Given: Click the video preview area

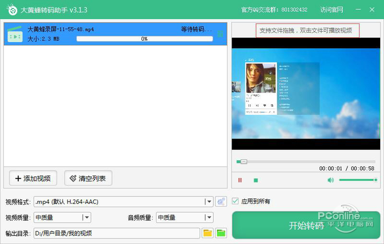Looking at the screenshot, I should pos(306,94).
